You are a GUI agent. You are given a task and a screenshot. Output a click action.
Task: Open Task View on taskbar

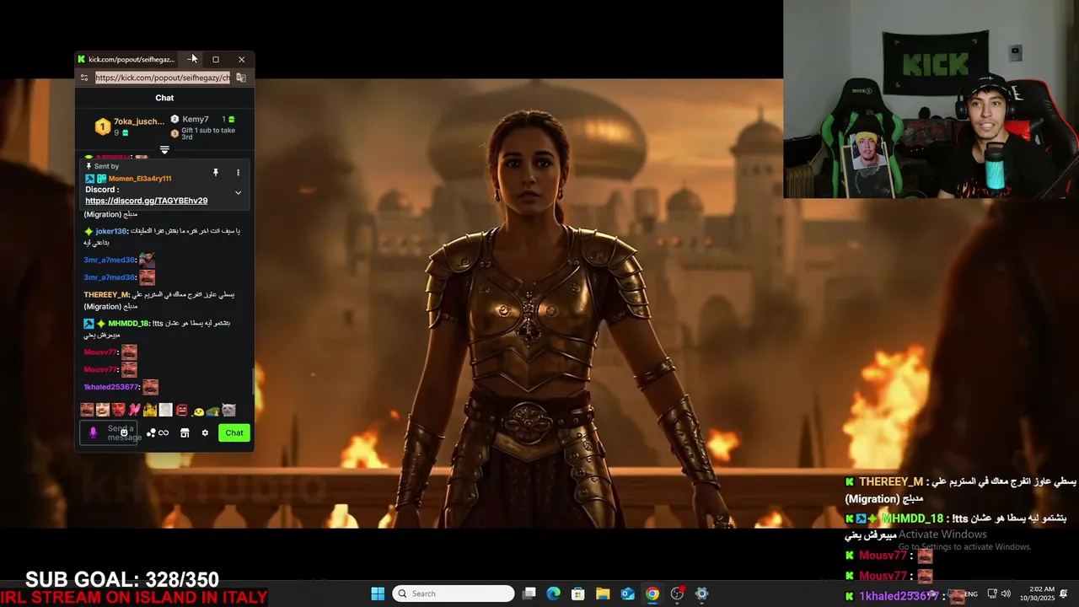pyautogui.click(x=529, y=594)
